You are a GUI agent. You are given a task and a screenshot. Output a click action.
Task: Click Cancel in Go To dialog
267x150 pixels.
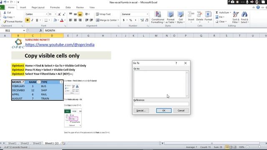click(181, 110)
